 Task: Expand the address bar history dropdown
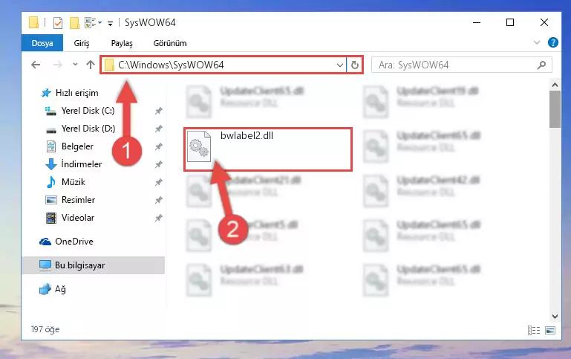point(340,65)
